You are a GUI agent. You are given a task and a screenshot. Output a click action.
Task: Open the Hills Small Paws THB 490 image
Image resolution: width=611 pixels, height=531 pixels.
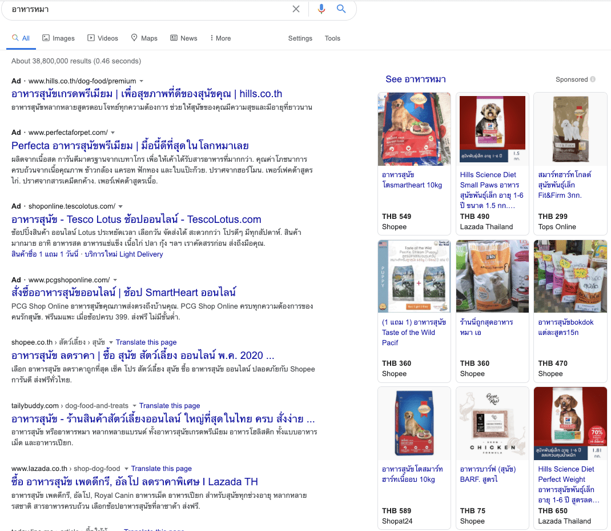[x=492, y=129]
